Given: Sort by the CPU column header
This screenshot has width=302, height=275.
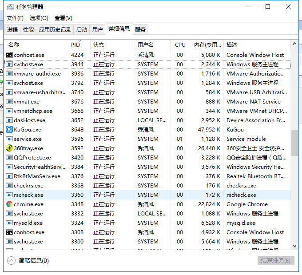Looking at the screenshot, I should [179, 45].
